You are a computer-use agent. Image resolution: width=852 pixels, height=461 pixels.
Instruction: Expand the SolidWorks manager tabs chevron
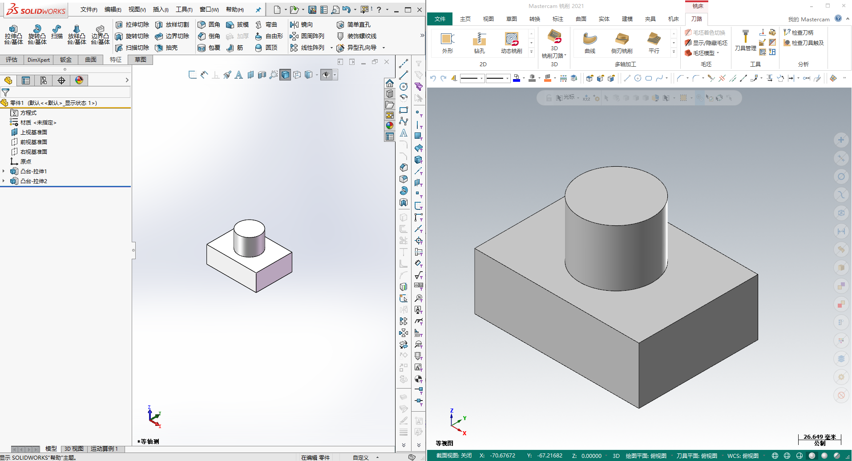coord(127,80)
